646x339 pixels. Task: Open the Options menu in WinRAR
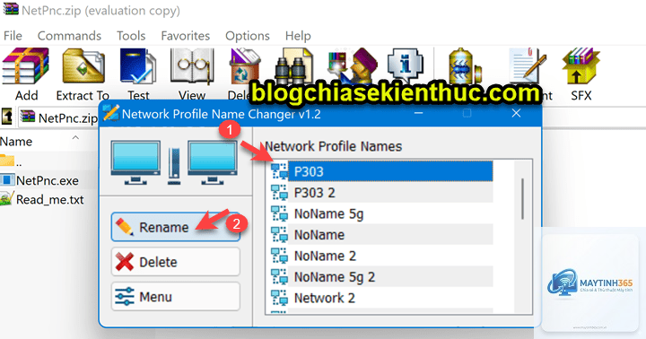click(248, 36)
